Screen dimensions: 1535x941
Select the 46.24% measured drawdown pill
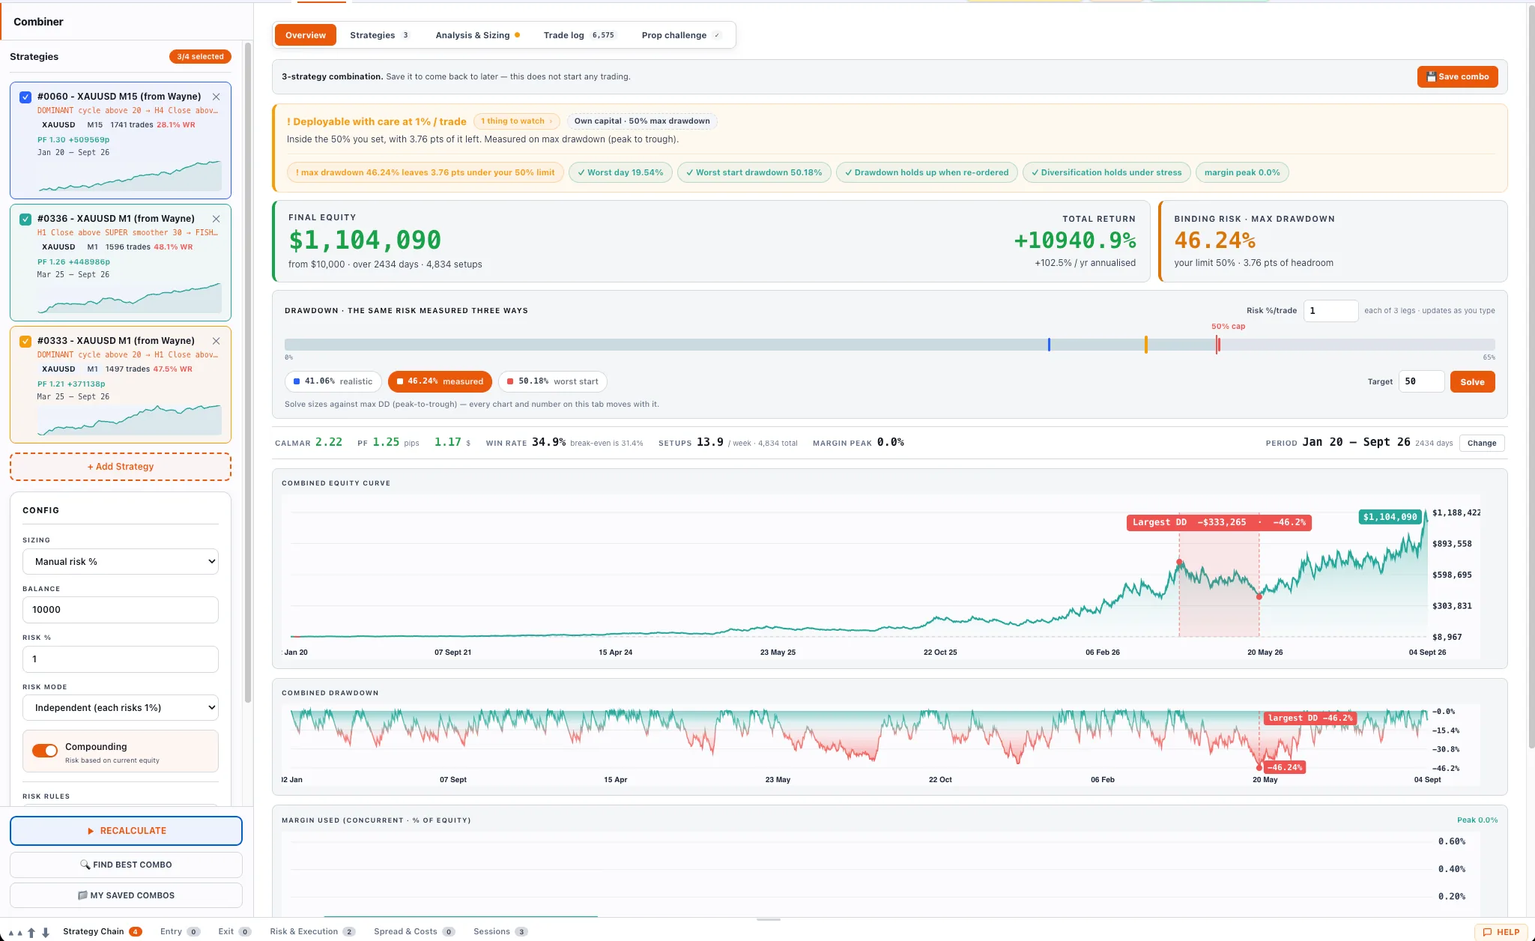440,382
